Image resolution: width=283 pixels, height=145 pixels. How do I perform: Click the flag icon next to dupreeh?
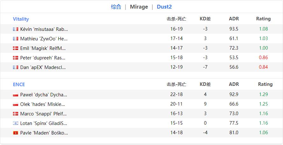(16, 58)
